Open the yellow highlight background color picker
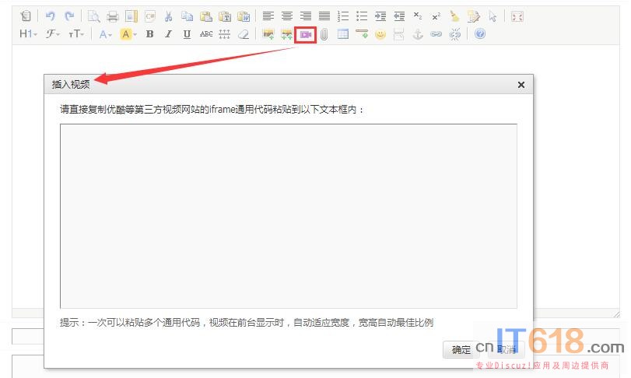The image size is (631, 378). 128,34
